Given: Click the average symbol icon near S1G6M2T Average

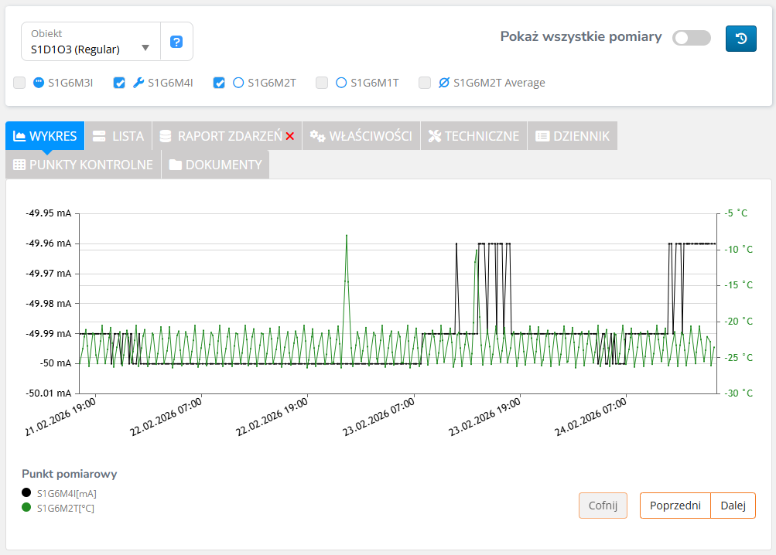Looking at the screenshot, I should point(444,83).
